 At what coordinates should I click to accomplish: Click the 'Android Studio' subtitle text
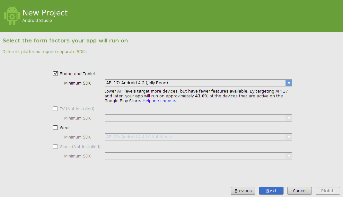coord(37,20)
